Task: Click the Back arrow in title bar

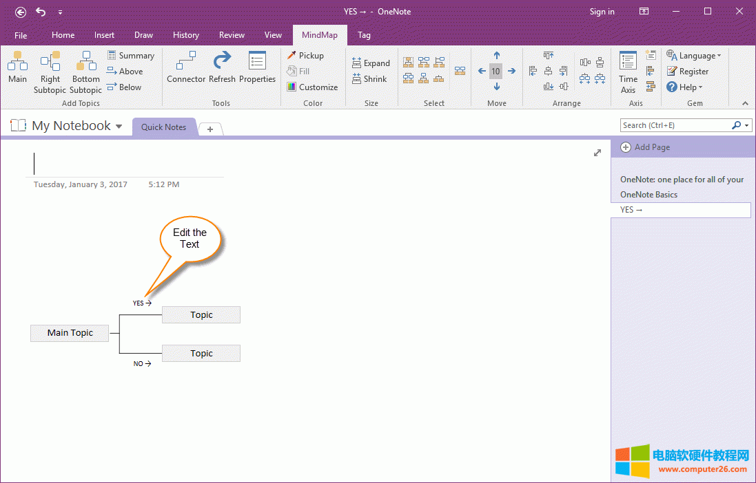Action: click(21, 12)
